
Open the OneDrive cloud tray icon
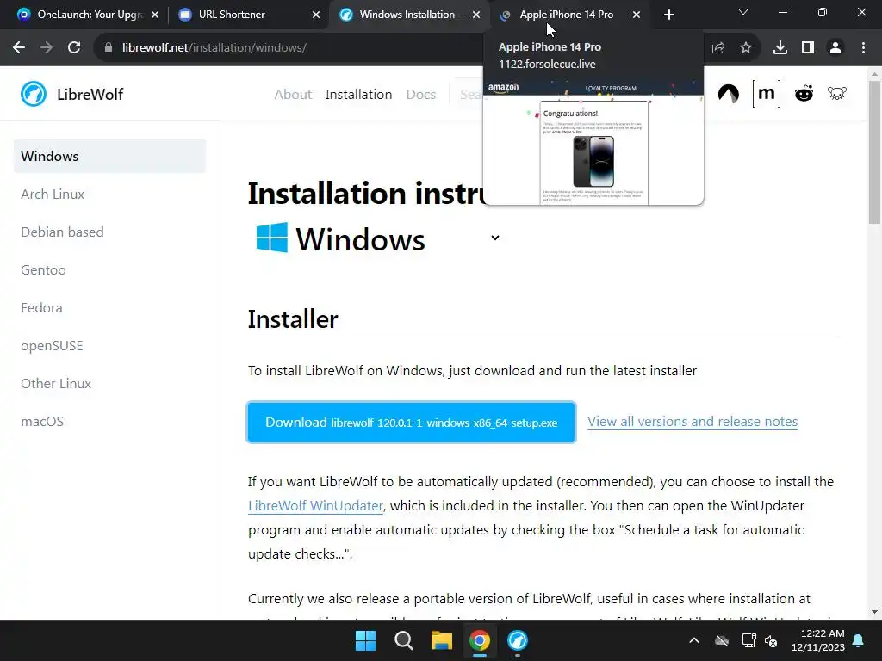pyautogui.click(x=722, y=640)
